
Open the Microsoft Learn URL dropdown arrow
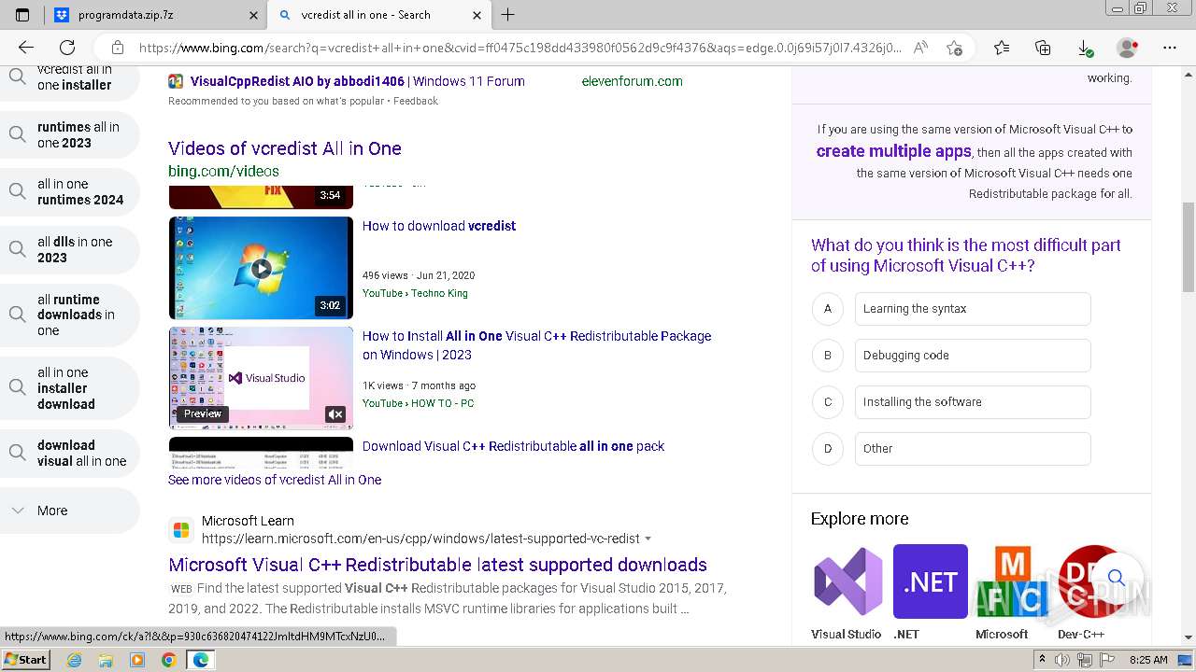648,539
